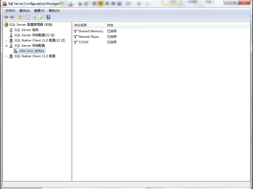Select SQL Server 网络配置(32 位) tree item
The height and width of the screenshot is (189, 253).
click(34, 35)
